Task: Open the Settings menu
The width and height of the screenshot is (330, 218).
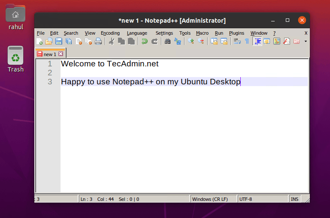Action: coord(164,33)
